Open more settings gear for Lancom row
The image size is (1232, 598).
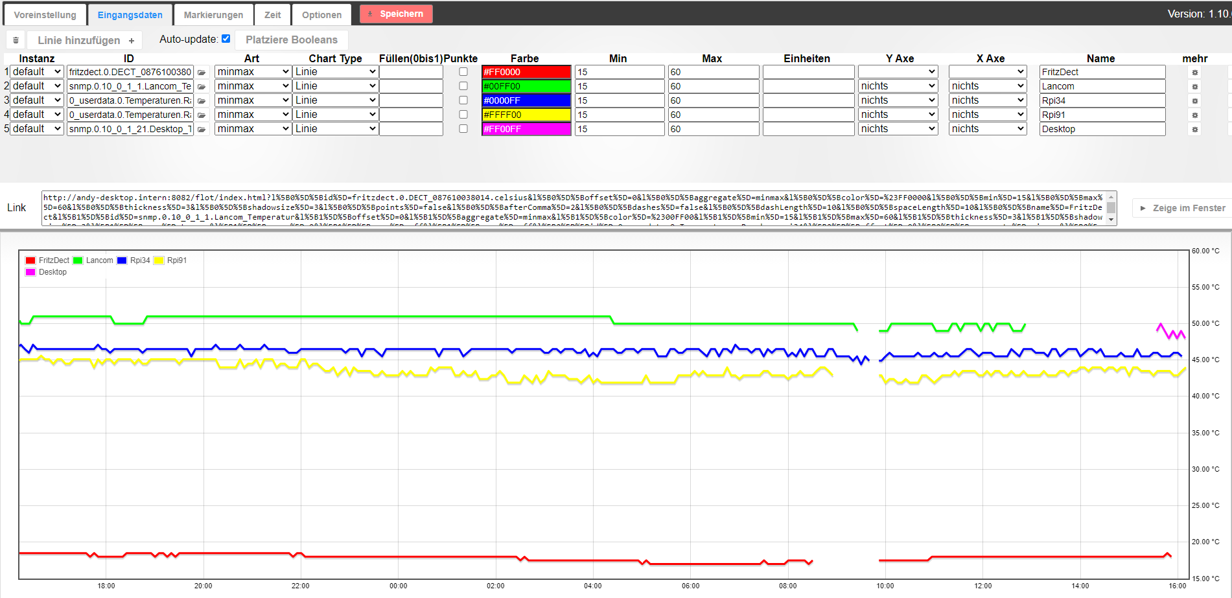(x=1195, y=87)
